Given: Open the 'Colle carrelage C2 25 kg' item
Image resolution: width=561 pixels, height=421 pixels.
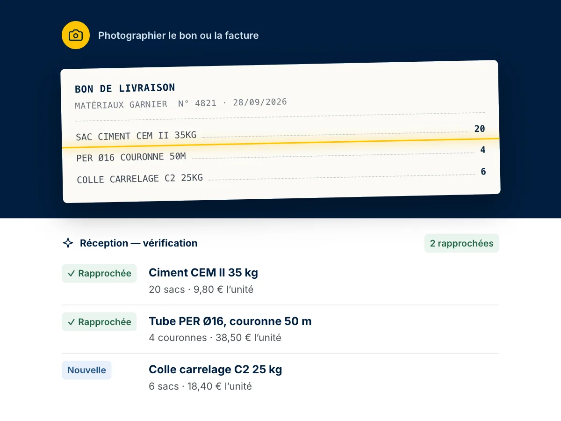Looking at the screenshot, I should (216, 370).
